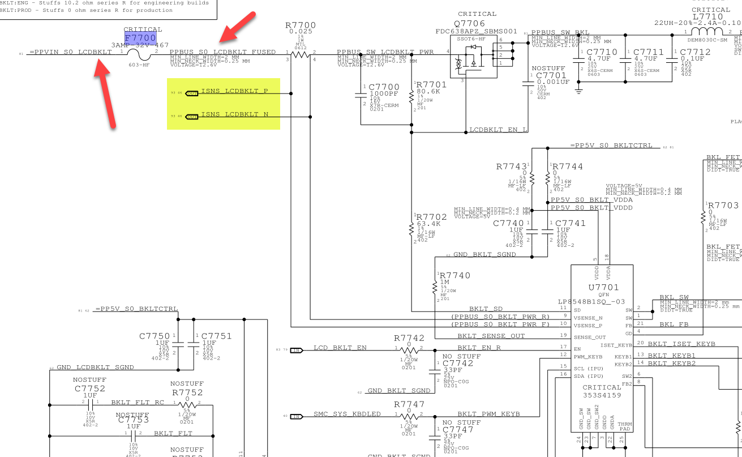Click the C7742 designator text
Viewport: 742px width, 457px height.
[x=457, y=363]
